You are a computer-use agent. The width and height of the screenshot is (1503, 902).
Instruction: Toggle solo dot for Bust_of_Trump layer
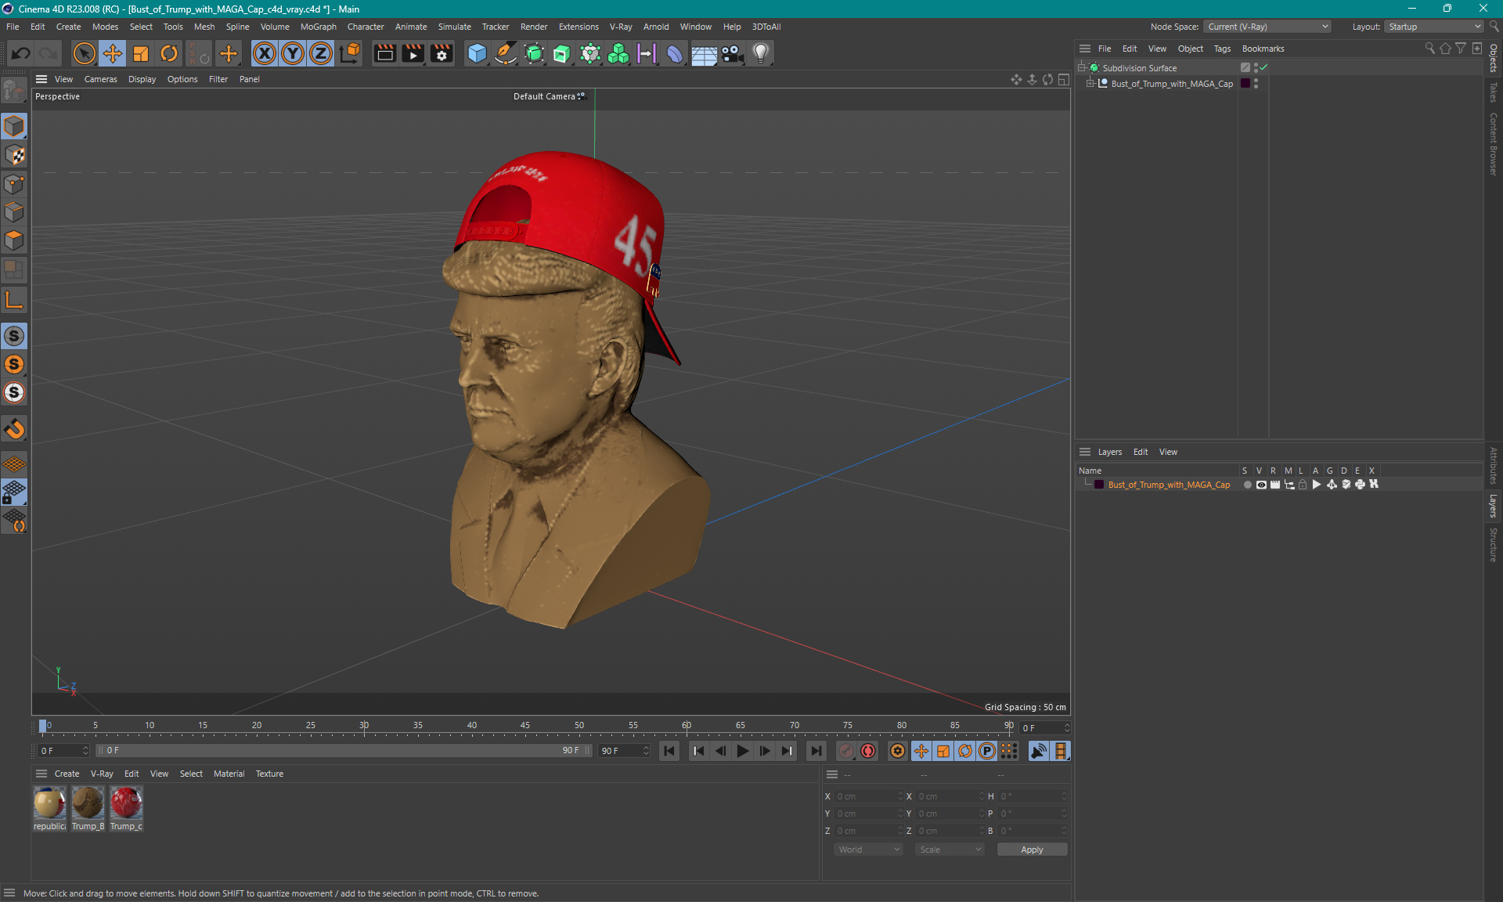tap(1247, 485)
